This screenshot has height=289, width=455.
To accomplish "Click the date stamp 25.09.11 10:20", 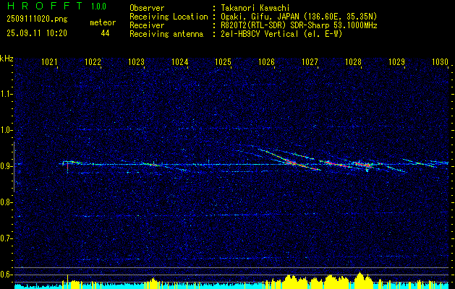I will tap(37, 33).
